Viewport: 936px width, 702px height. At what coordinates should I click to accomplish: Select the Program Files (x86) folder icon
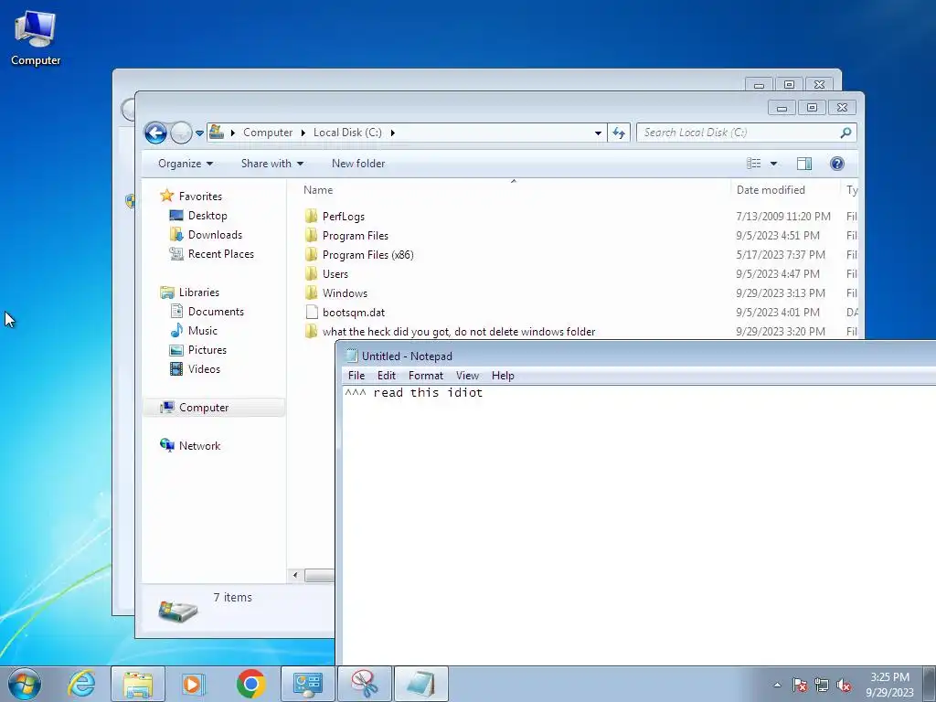[x=311, y=255]
